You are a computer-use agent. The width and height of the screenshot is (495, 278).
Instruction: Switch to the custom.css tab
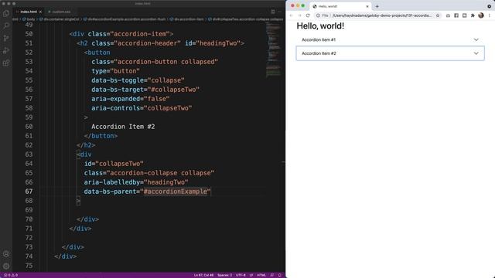[x=61, y=12]
